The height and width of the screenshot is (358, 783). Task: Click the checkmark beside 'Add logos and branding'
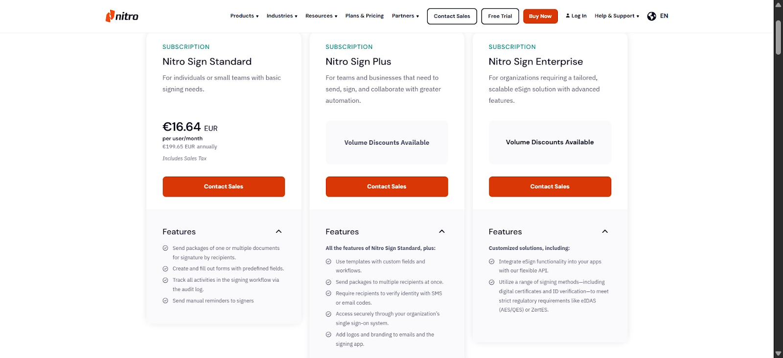click(x=328, y=334)
